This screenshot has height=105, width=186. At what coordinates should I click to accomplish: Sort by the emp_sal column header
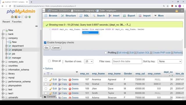140,74
